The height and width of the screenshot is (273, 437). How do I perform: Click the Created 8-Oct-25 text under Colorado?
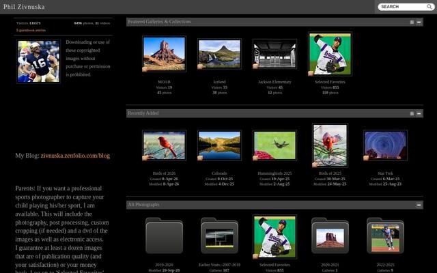click(x=219, y=179)
